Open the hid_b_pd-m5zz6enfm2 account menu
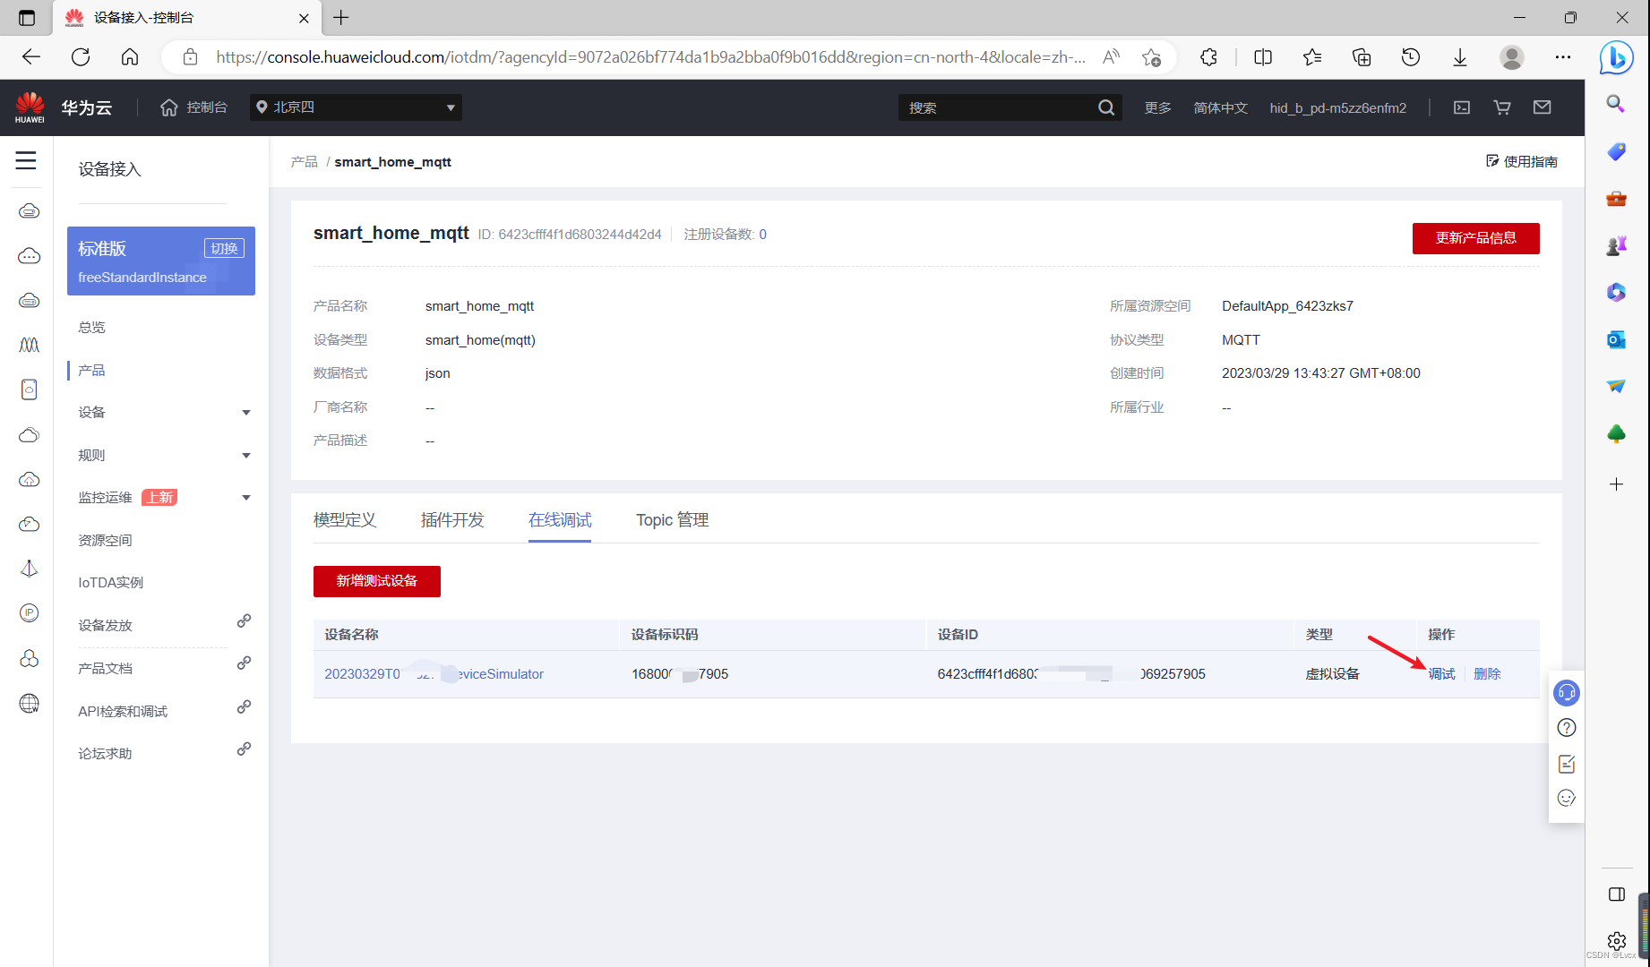The width and height of the screenshot is (1650, 967). (1337, 107)
